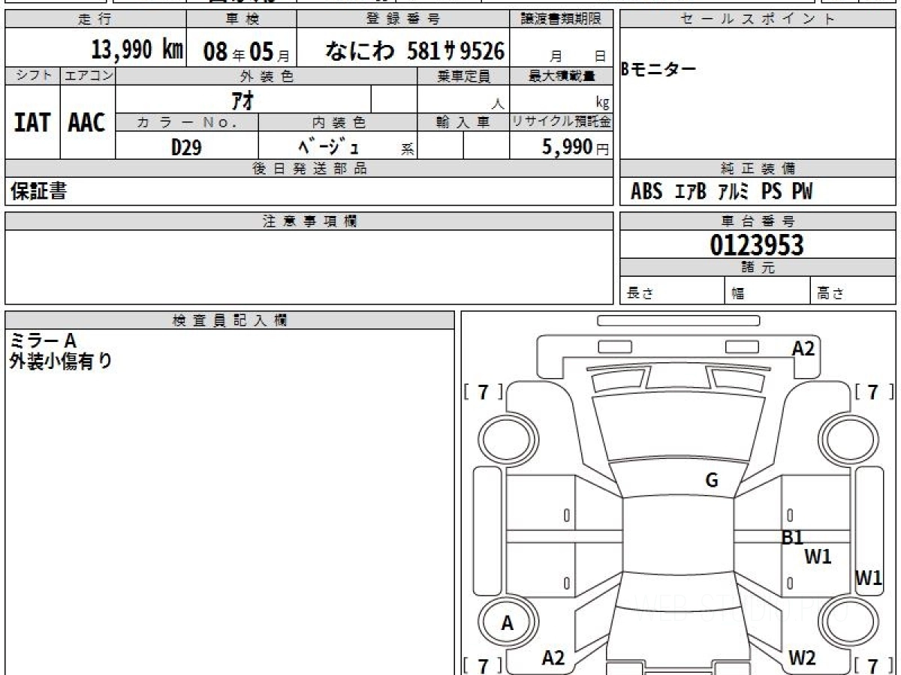This screenshot has height=675, width=901.
Task: Click the 内装色 header
Action: pos(338,123)
